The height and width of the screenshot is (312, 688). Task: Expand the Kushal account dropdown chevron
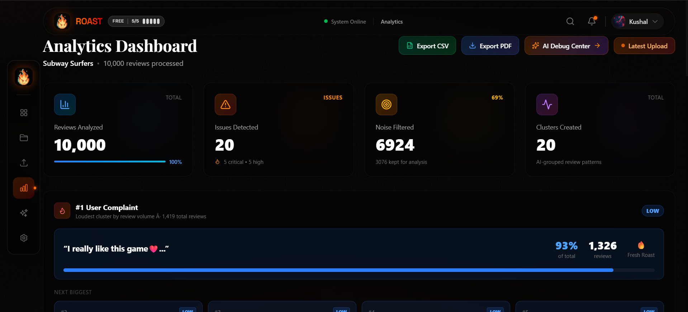(655, 21)
